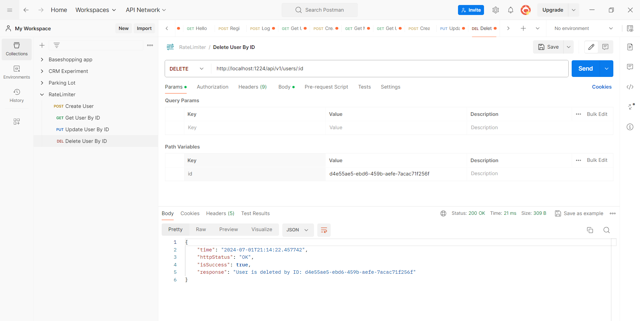Switch to the Headers (9) request tab
640x321 pixels.
[x=253, y=87]
